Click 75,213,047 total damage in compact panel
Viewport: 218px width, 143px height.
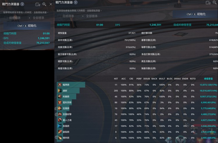[43, 43]
